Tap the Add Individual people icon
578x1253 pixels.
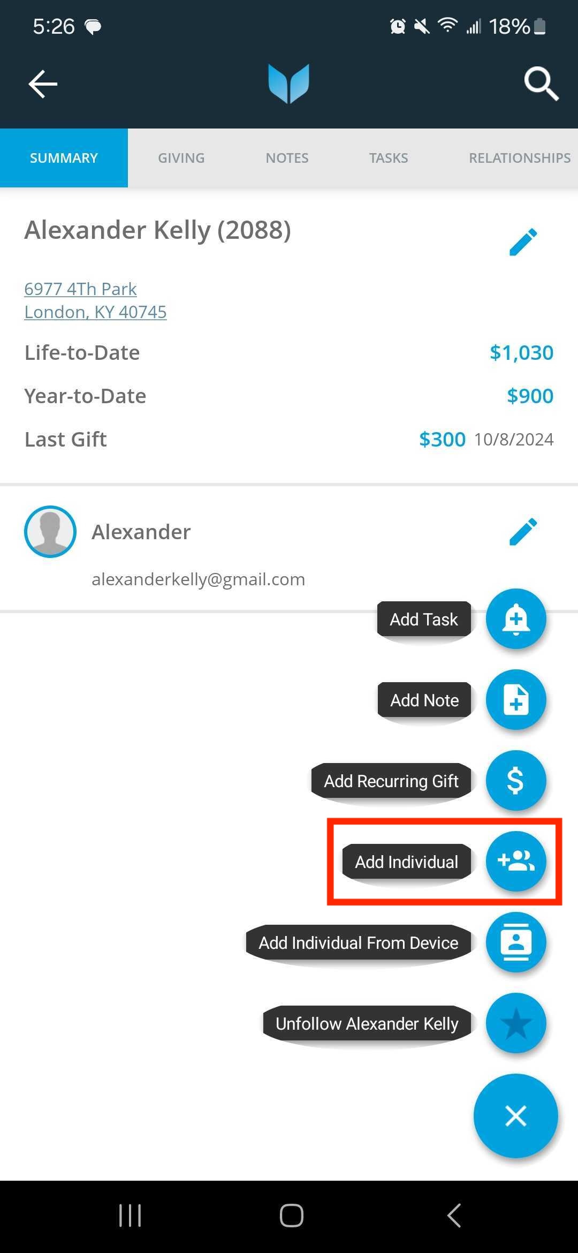coord(516,862)
